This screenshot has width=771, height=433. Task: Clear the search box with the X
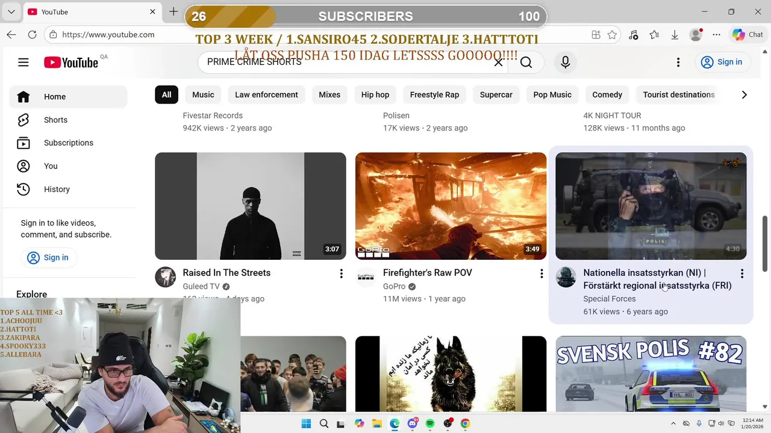(498, 62)
